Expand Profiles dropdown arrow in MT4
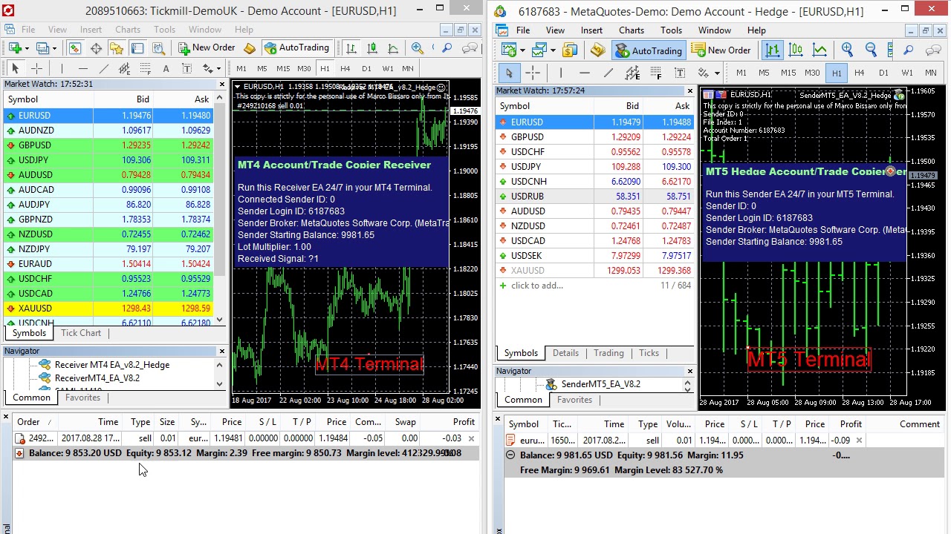The image size is (951, 534). click(54, 47)
